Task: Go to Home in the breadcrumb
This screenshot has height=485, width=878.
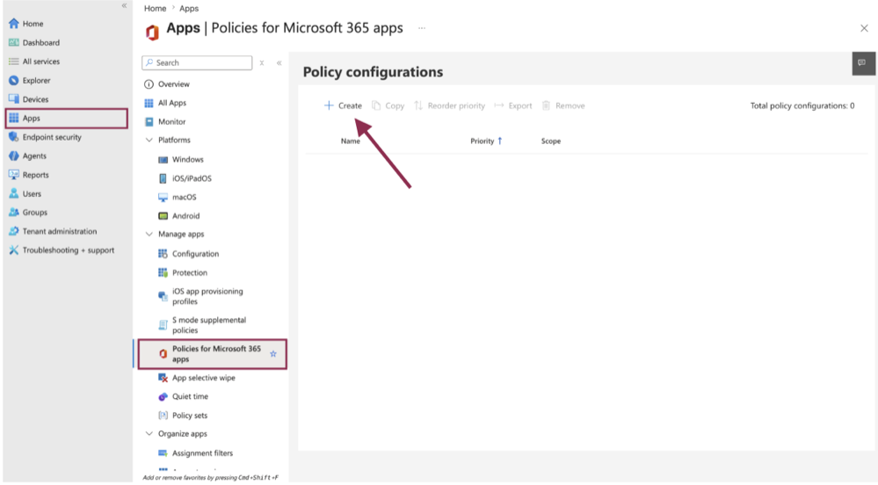Action: pyautogui.click(x=155, y=9)
